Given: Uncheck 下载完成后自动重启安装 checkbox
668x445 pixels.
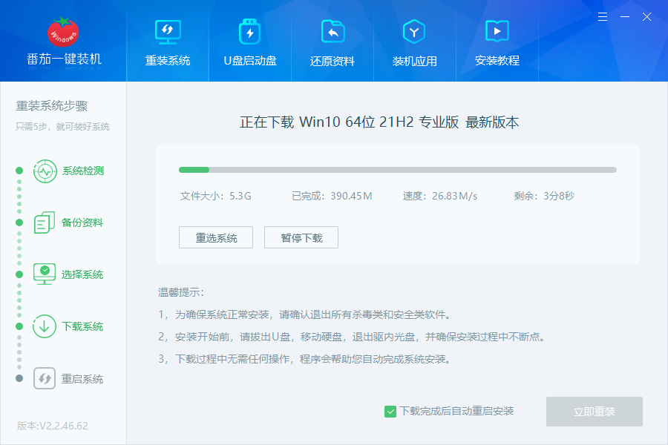Looking at the screenshot, I should pyautogui.click(x=390, y=412).
